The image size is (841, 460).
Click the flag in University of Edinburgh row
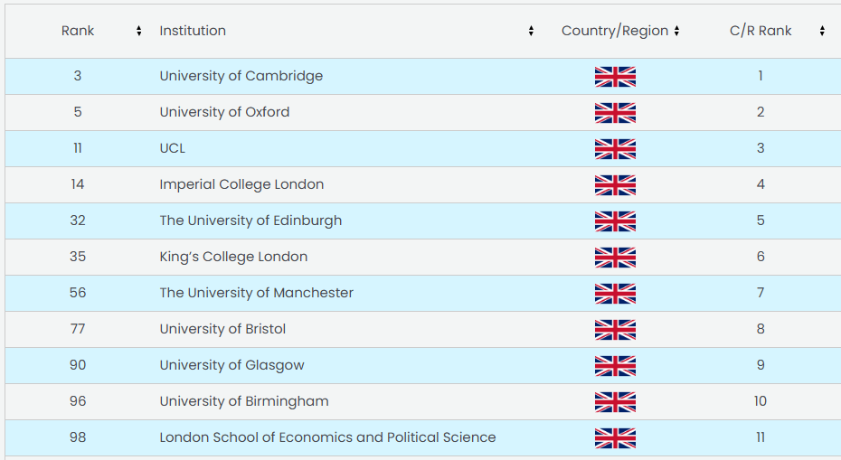click(615, 221)
